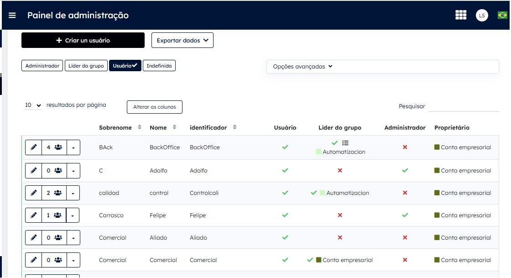The width and height of the screenshot is (511, 278).
Task: Click the Usuário column header
Action: coord(285,127)
